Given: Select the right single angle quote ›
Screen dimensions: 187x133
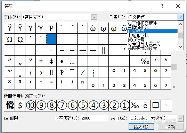Looking at the screenshot, I should point(41,72).
